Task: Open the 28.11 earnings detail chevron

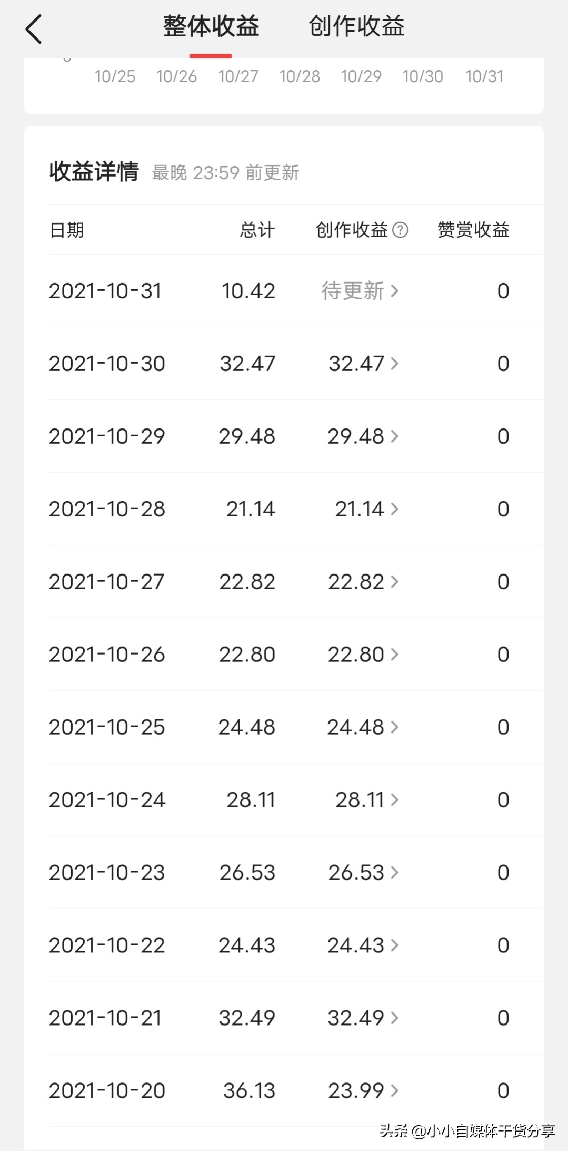Action: (x=394, y=800)
